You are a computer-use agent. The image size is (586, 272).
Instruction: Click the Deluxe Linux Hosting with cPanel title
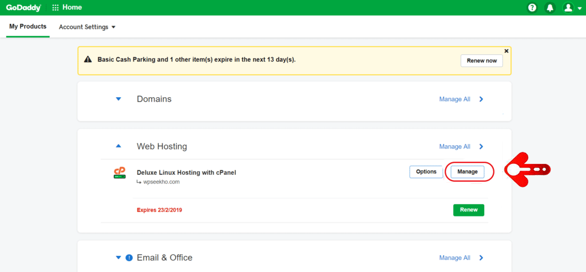tap(187, 173)
